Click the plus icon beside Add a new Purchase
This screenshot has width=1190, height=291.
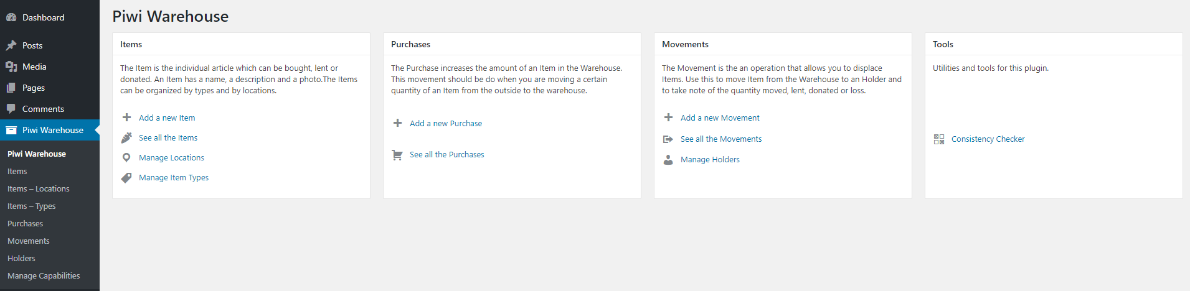pyautogui.click(x=397, y=123)
